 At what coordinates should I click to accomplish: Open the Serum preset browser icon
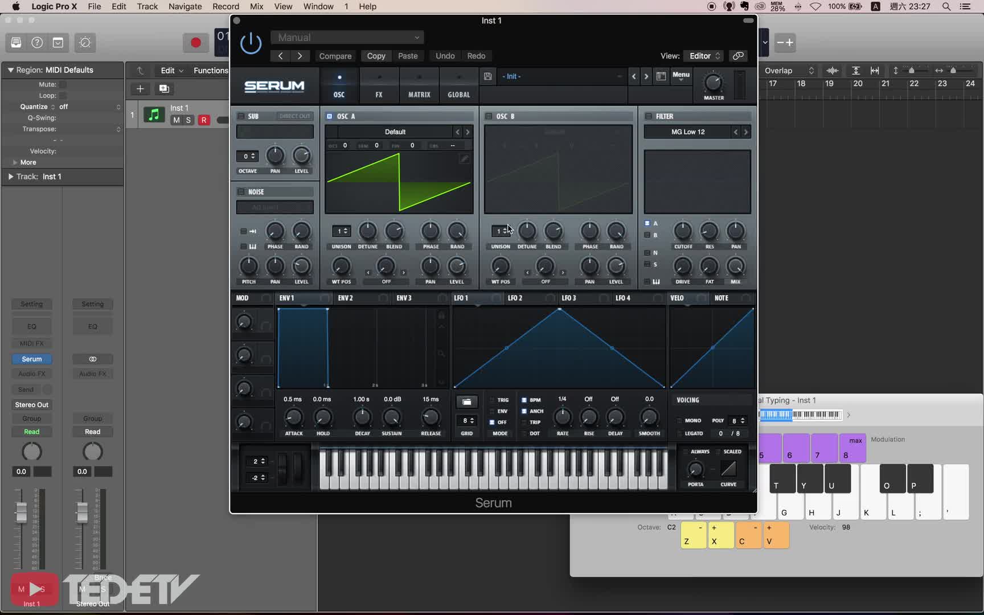pos(661,76)
